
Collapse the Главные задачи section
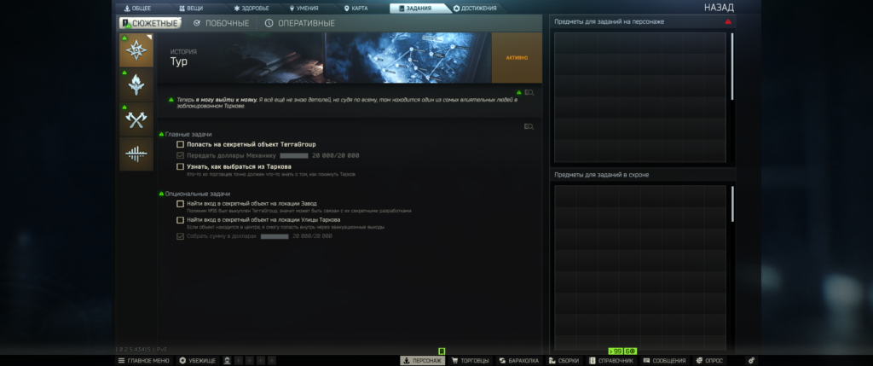[x=161, y=135]
